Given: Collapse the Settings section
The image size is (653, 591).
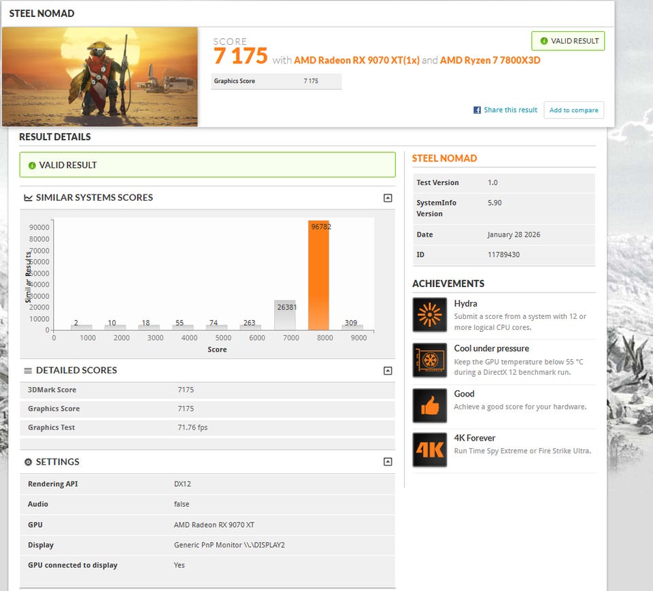Looking at the screenshot, I should point(388,462).
